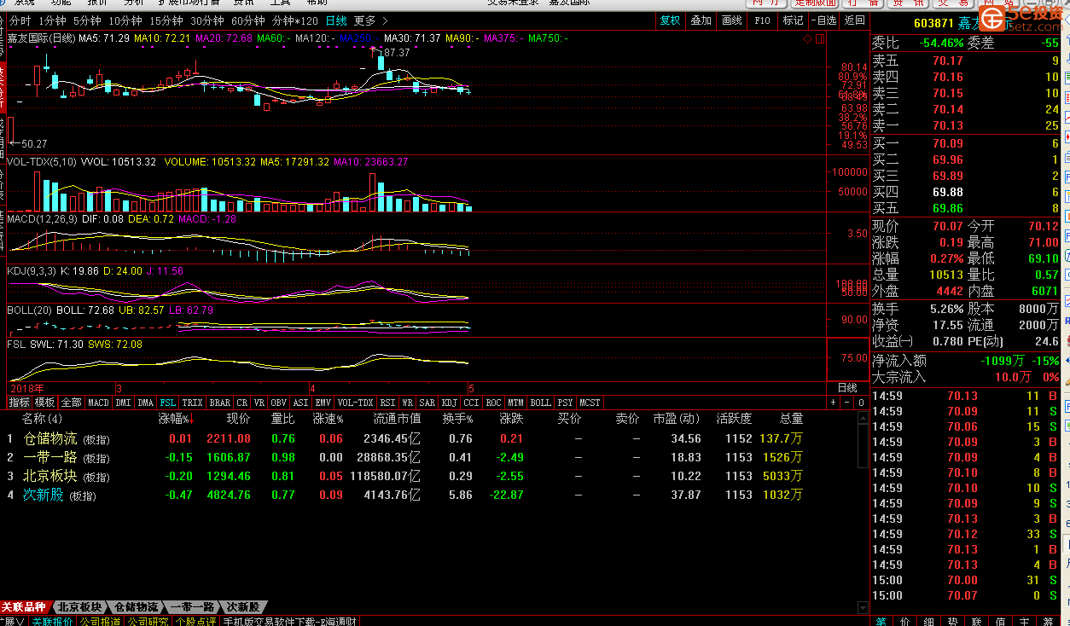
Task: Click 卖一 ask price 70.13
Action: pos(947,125)
